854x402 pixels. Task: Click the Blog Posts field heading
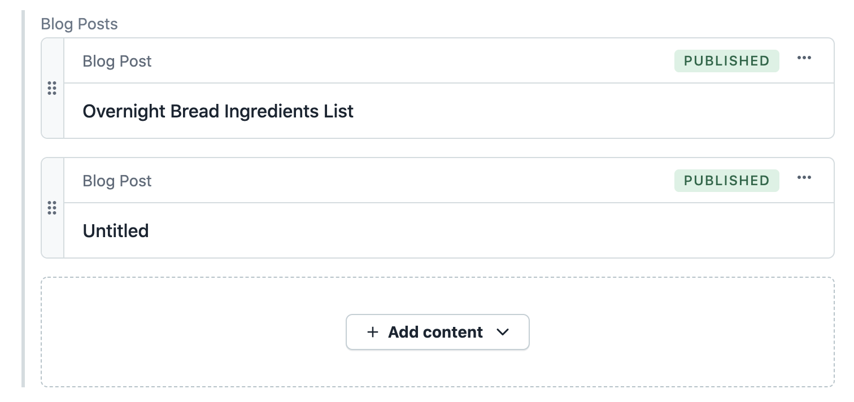click(x=79, y=24)
